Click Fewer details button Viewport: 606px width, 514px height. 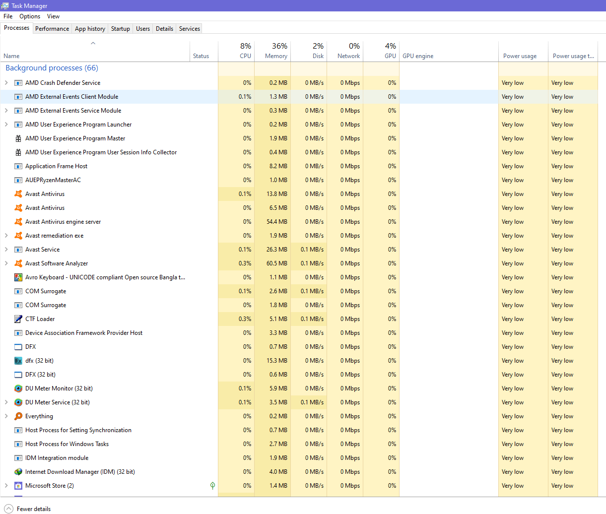point(28,509)
